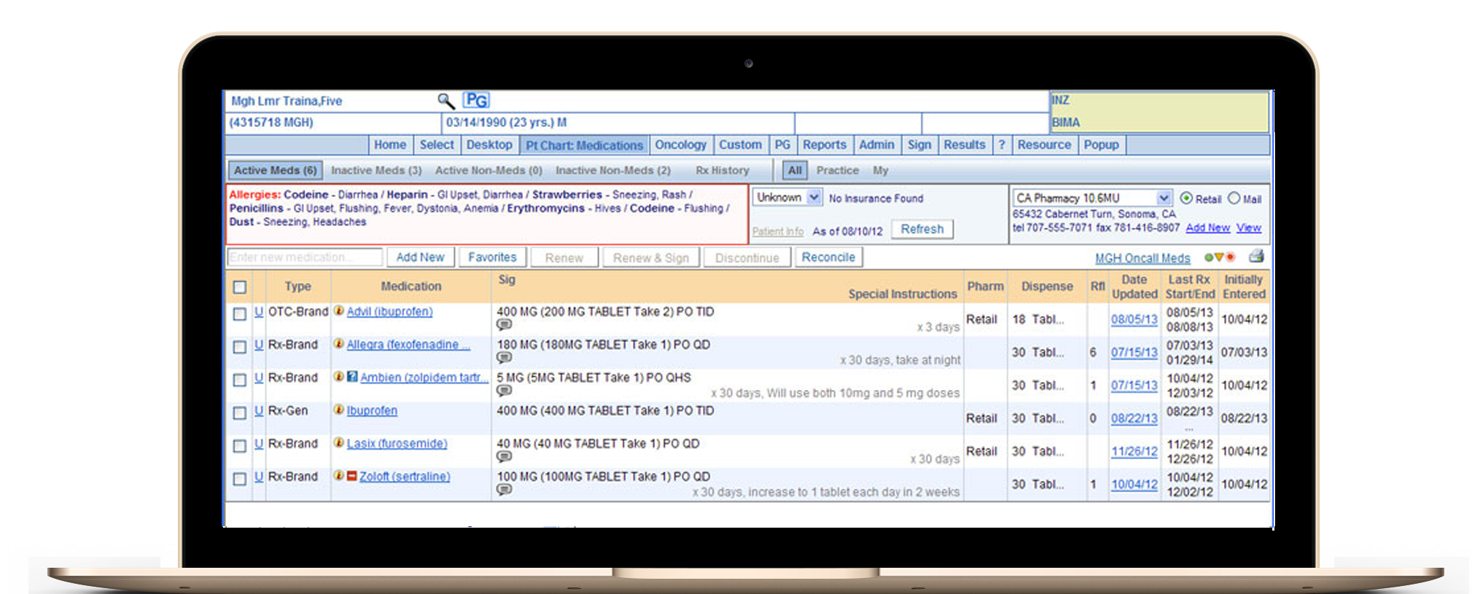The image size is (1472, 594).
Task: Click the PG icon beside patient name
Action: (476, 101)
